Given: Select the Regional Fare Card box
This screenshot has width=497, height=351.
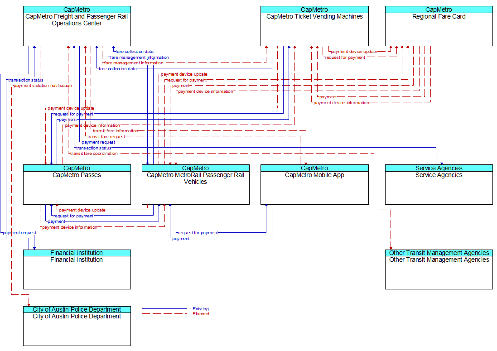Looking at the screenshot, I should pyautogui.click(x=439, y=26).
